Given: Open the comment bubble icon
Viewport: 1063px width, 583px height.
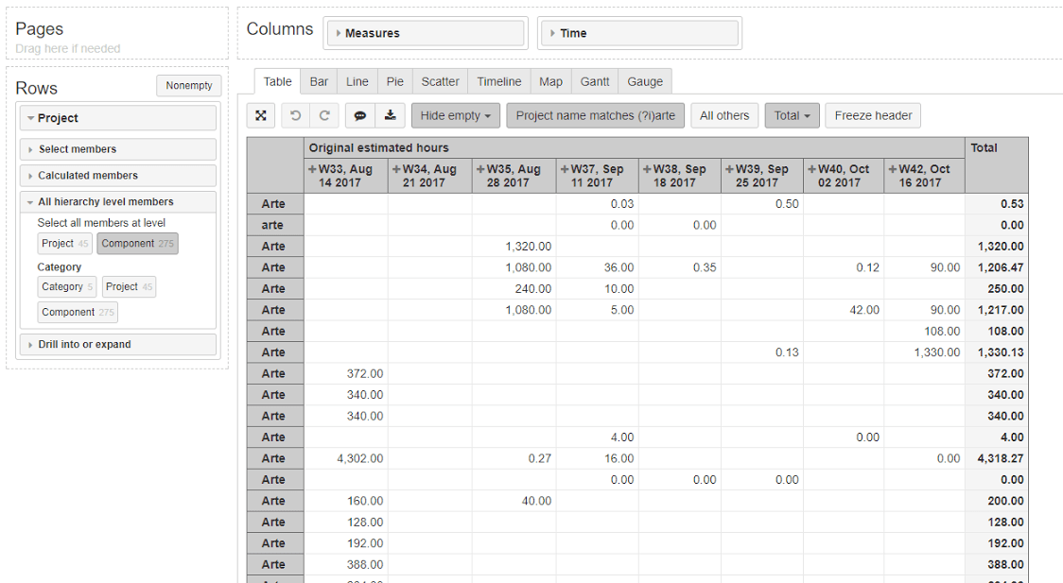Looking at the screenshot, I should [359, 115].
